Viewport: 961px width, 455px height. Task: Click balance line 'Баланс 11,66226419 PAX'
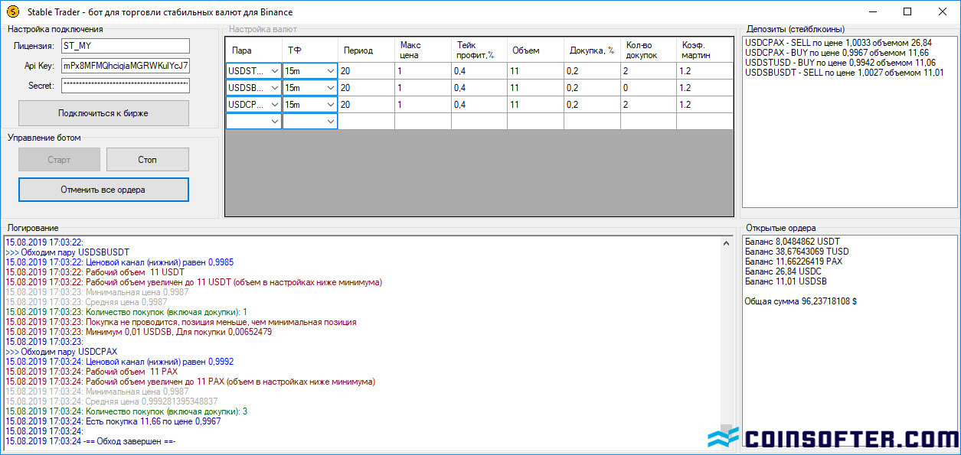coord(793,261)
